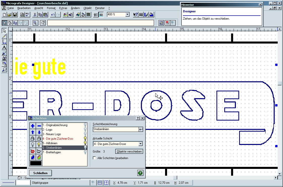Select the Text tool in the toolbox
The height and width of the screenshot is (187, 283).
point(4,48)
